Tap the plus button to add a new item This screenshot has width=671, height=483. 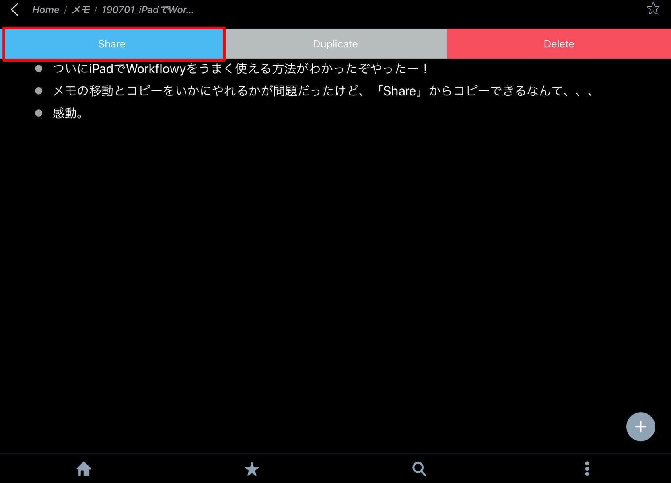[640, 427]
